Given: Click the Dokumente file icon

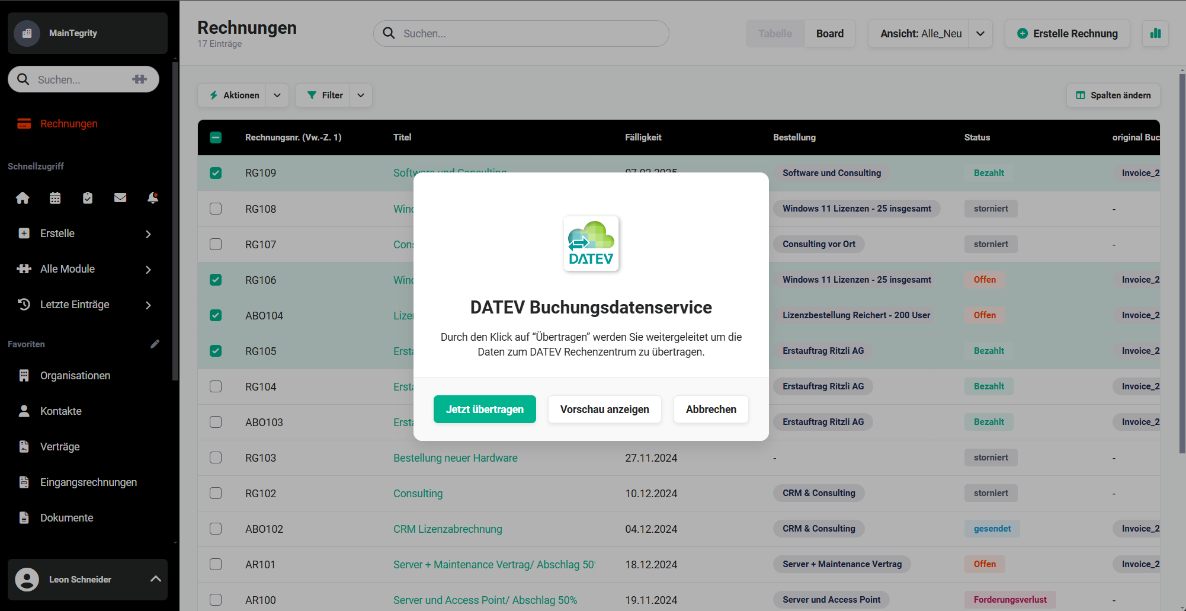Looking at the screenshot, I should click(24, 518).
